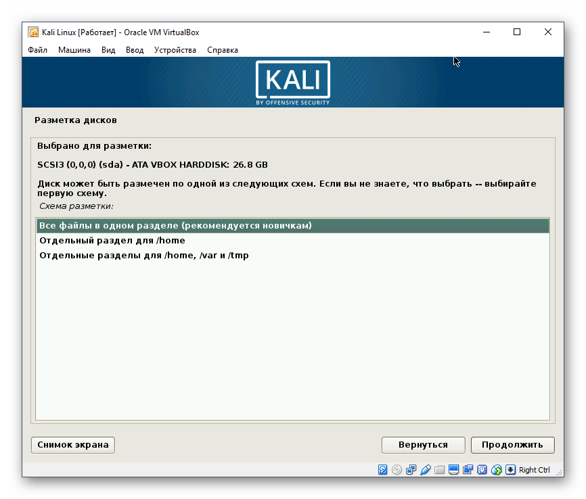The image size is (586, 499).
Task: Open the "Ввод" menu
Action: tap(133, 49)
